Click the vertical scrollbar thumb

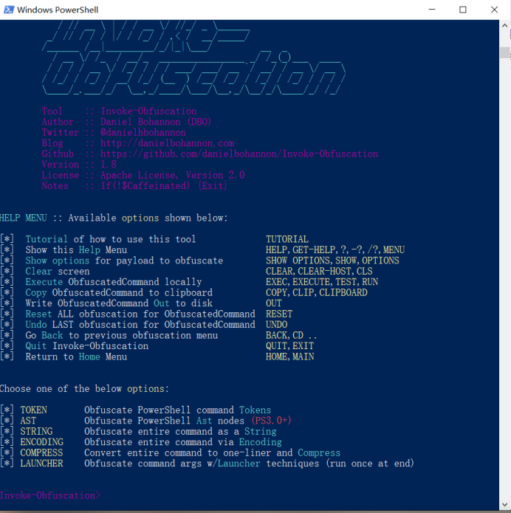coord(504,52)
